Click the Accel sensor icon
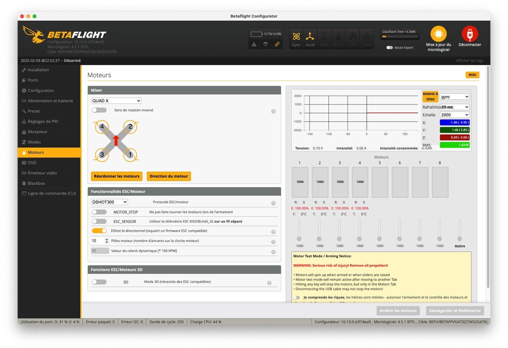 (x=310, y=39)
